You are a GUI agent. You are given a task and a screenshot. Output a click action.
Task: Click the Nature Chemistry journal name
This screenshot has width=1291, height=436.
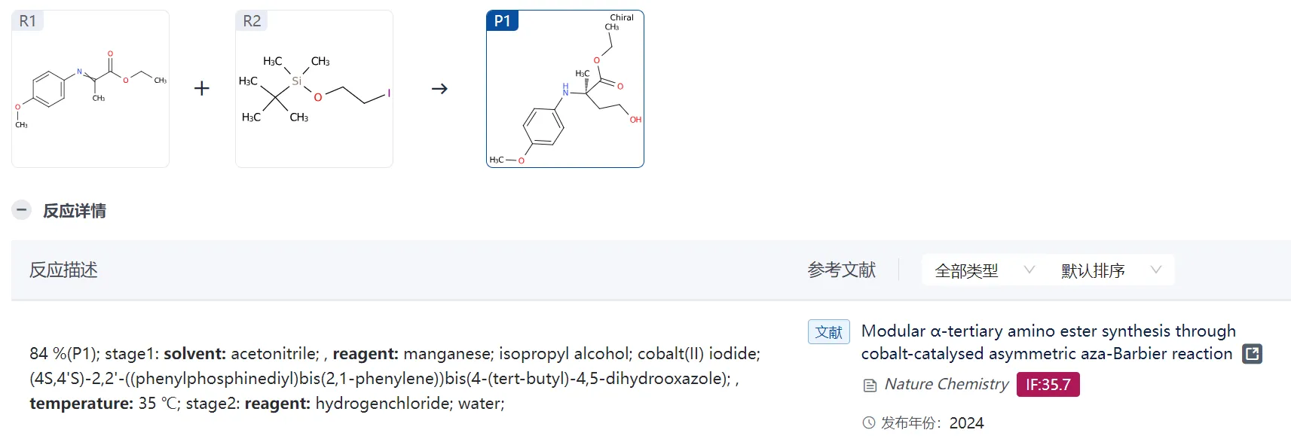(x=946, y=385)
